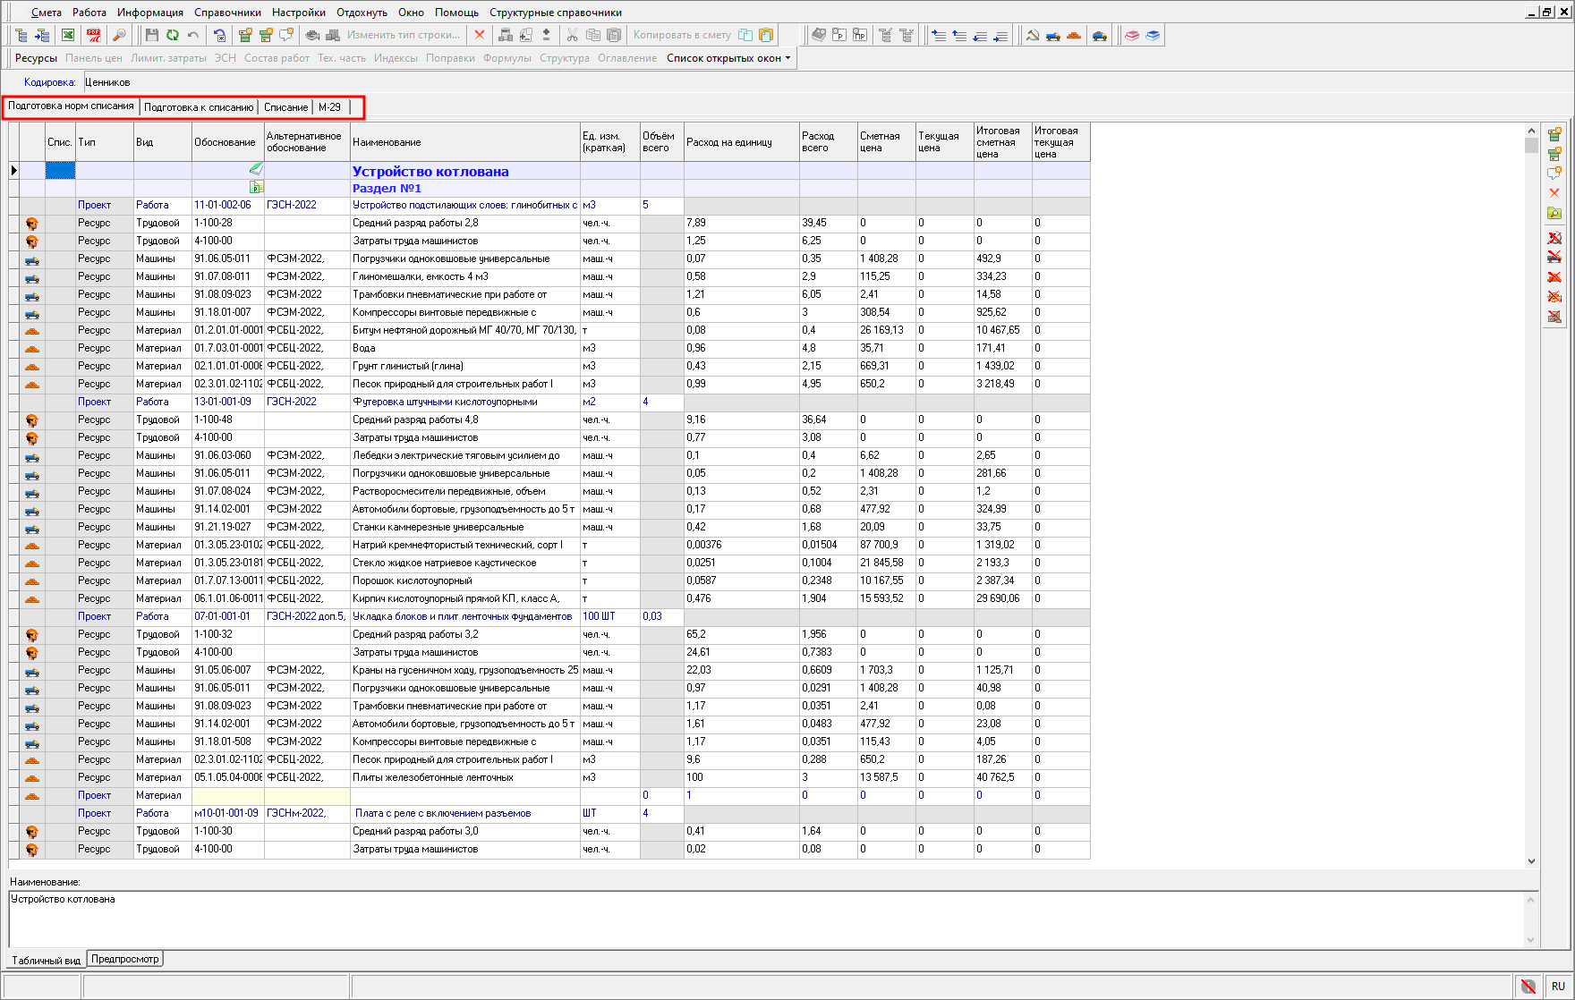The width and height of the screenshot is (1575, 1000).
Task: Click the table scrollbar up arrow
Action: [x=1531, y=131]
